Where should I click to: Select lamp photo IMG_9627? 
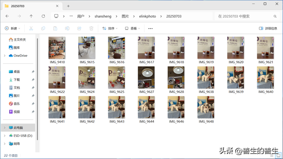[x=146, y=78]
